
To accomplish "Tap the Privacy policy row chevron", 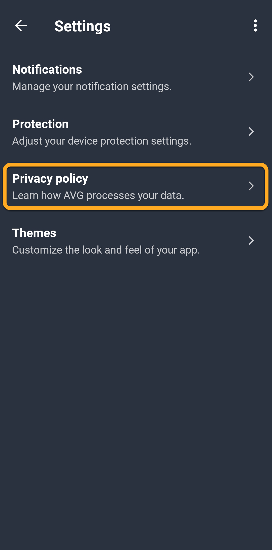I will tap(251, 186).
